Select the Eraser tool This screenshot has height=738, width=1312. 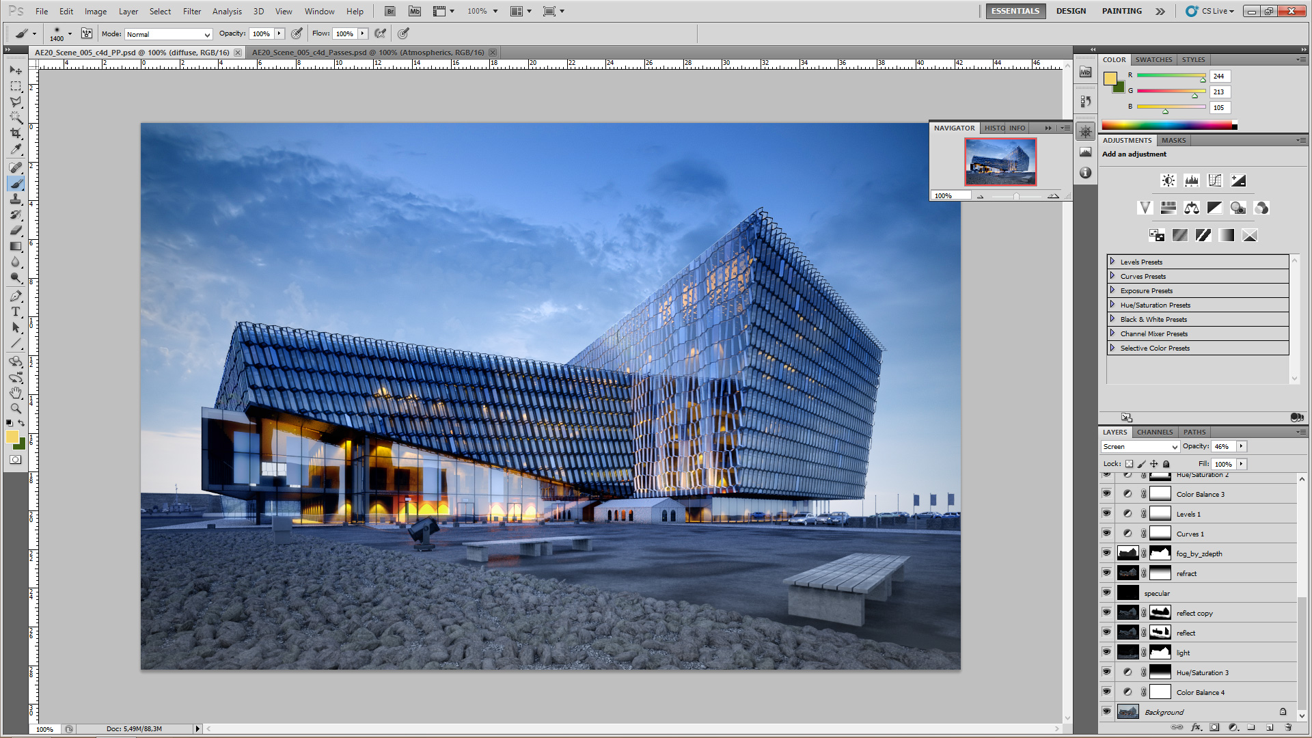click(x=16, y=231)
